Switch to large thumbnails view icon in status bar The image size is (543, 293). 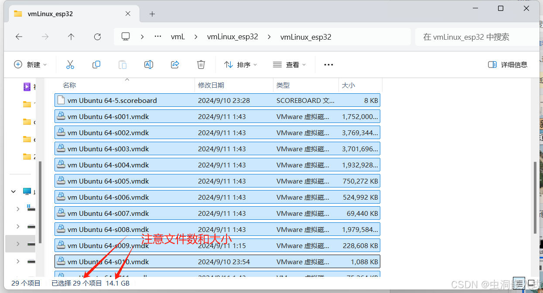[531, 283]
